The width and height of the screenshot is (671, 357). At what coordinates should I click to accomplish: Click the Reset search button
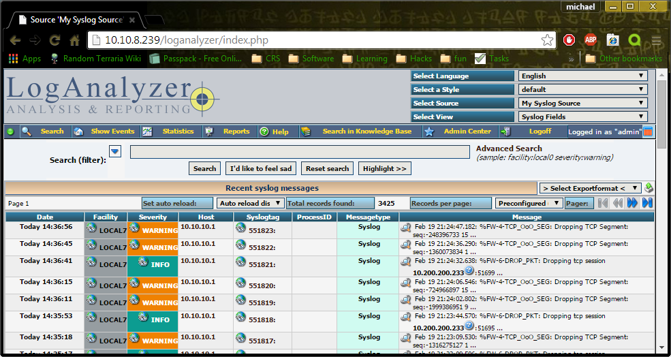point(328,169)
